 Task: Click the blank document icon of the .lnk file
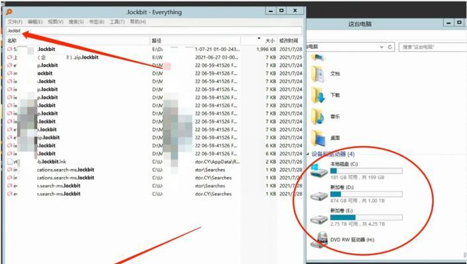click(10, 162)
